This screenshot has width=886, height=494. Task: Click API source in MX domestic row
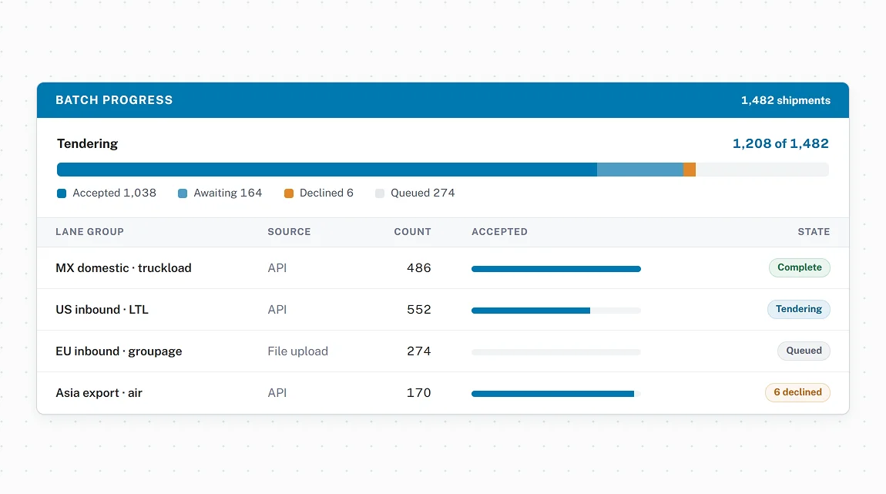[277, 268]
